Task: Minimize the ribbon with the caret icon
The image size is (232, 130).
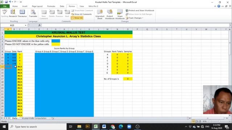Action: click(215, 6)
